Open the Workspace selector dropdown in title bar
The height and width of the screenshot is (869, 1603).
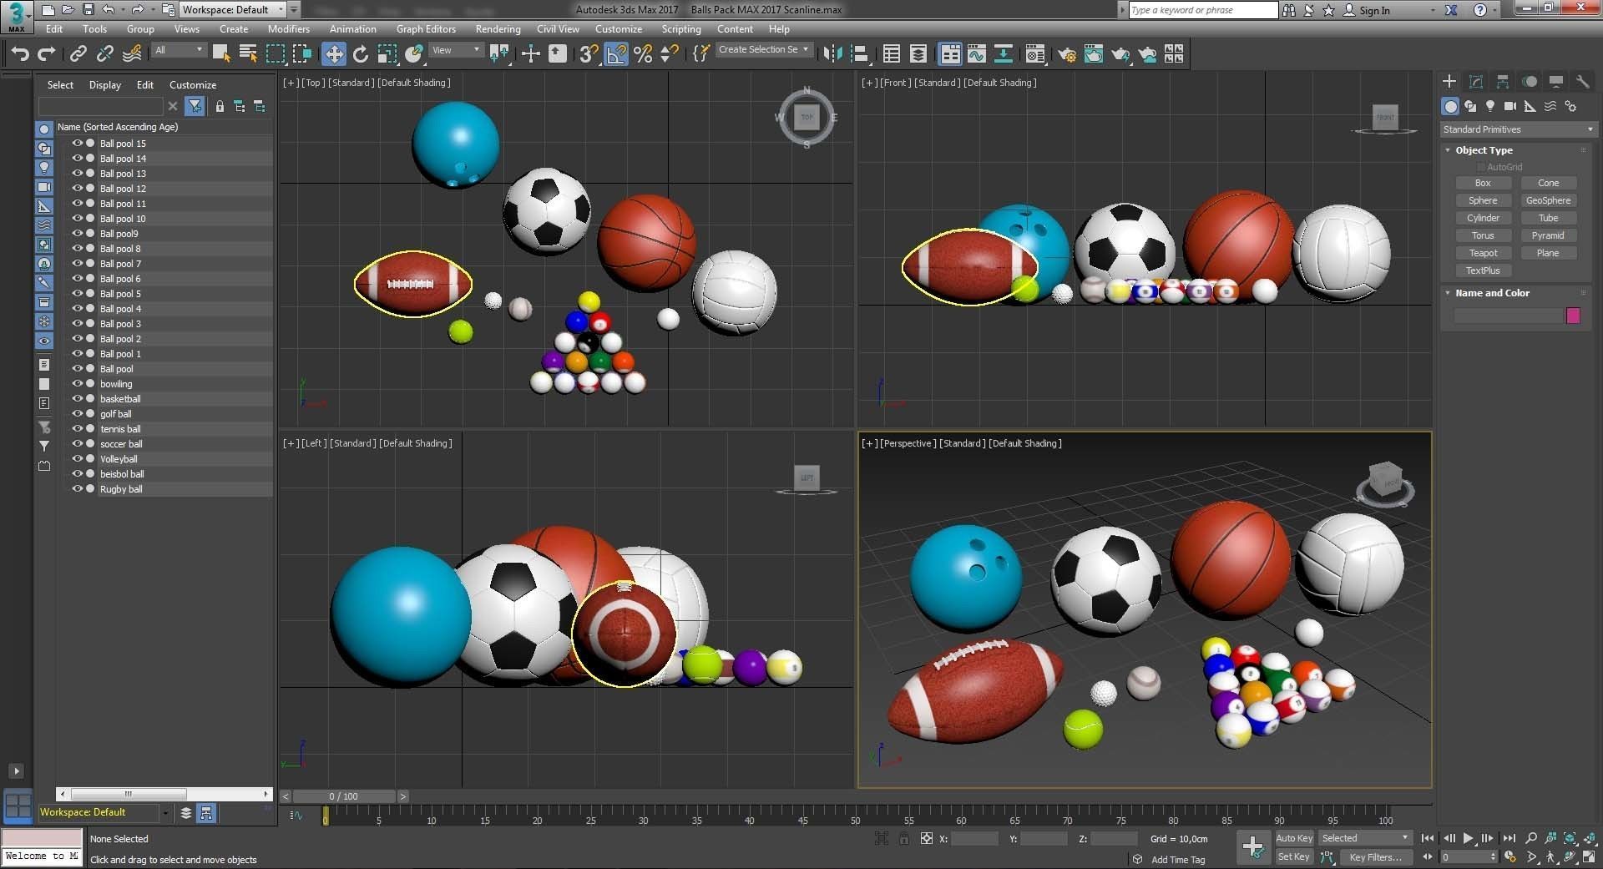tap(233, 10)
